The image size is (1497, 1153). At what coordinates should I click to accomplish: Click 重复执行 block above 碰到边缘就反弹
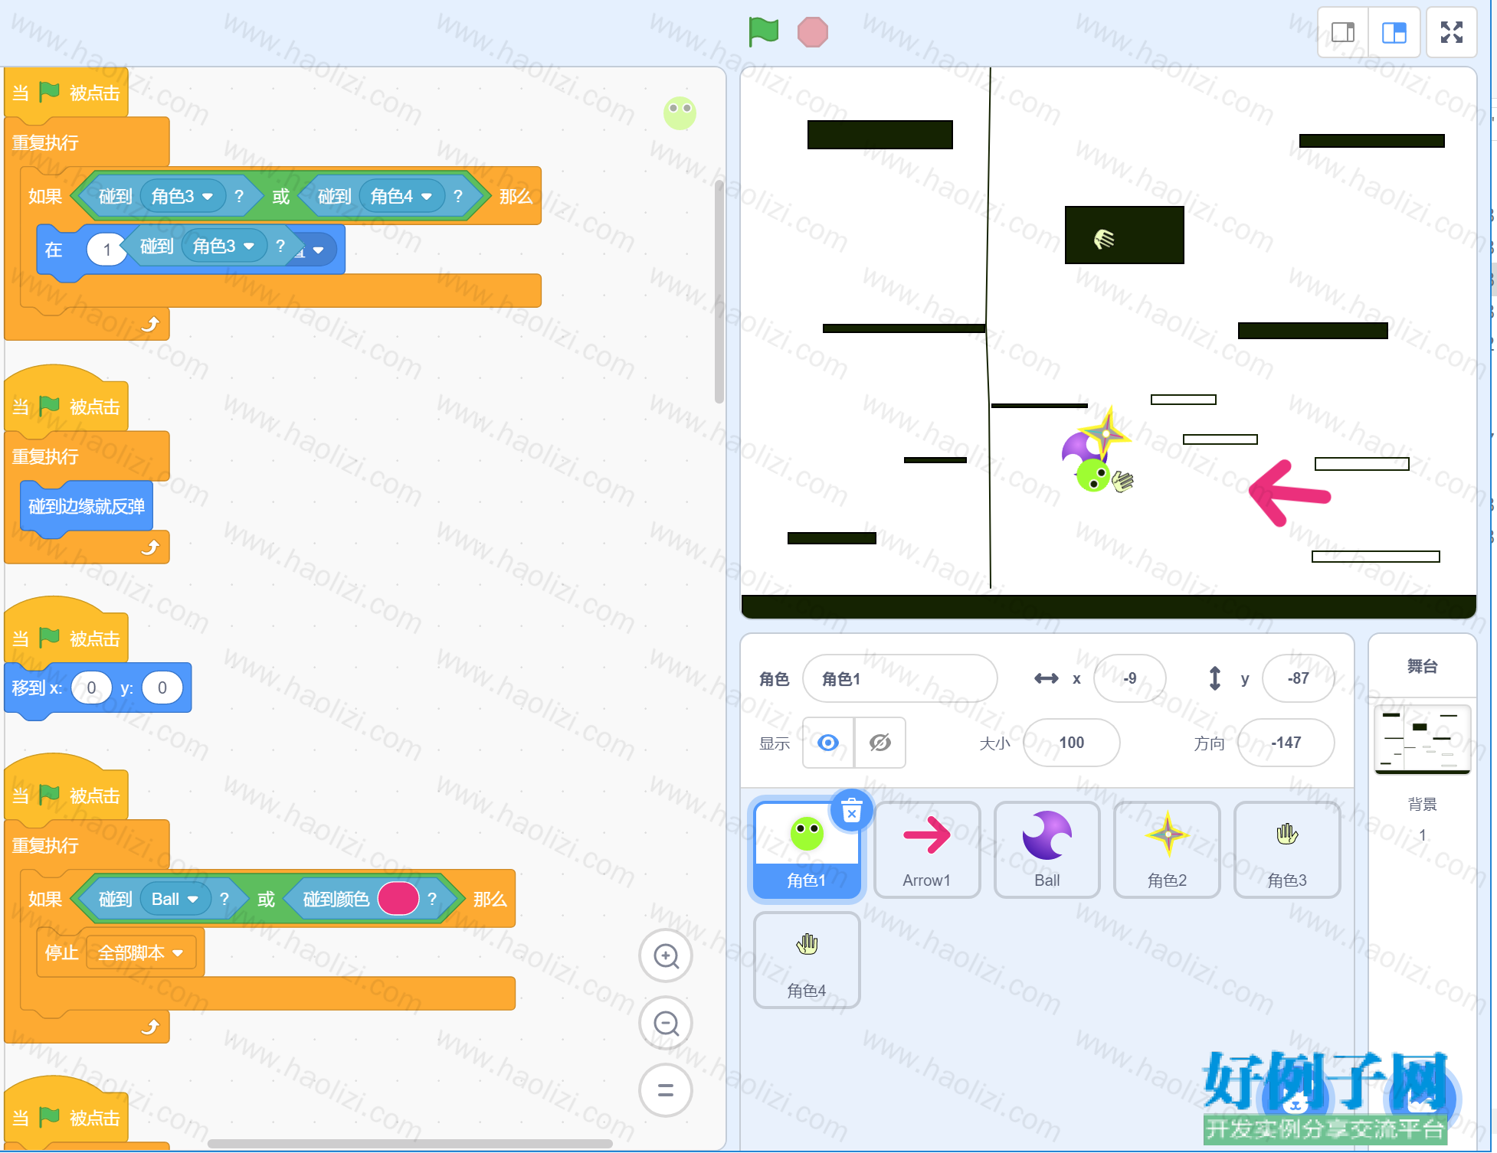tap(45, 456)
